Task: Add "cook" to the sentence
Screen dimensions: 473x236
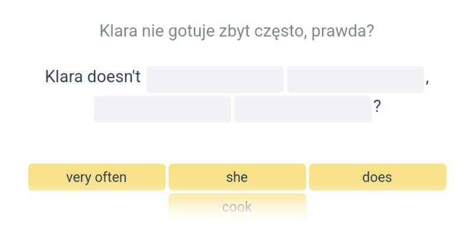Action: 237,206
